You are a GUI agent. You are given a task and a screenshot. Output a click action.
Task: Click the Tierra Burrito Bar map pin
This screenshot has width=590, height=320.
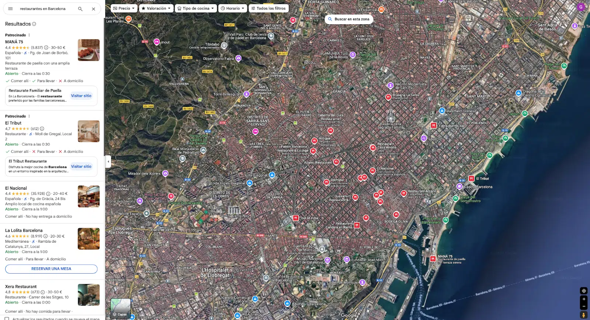tap(434, 126)
